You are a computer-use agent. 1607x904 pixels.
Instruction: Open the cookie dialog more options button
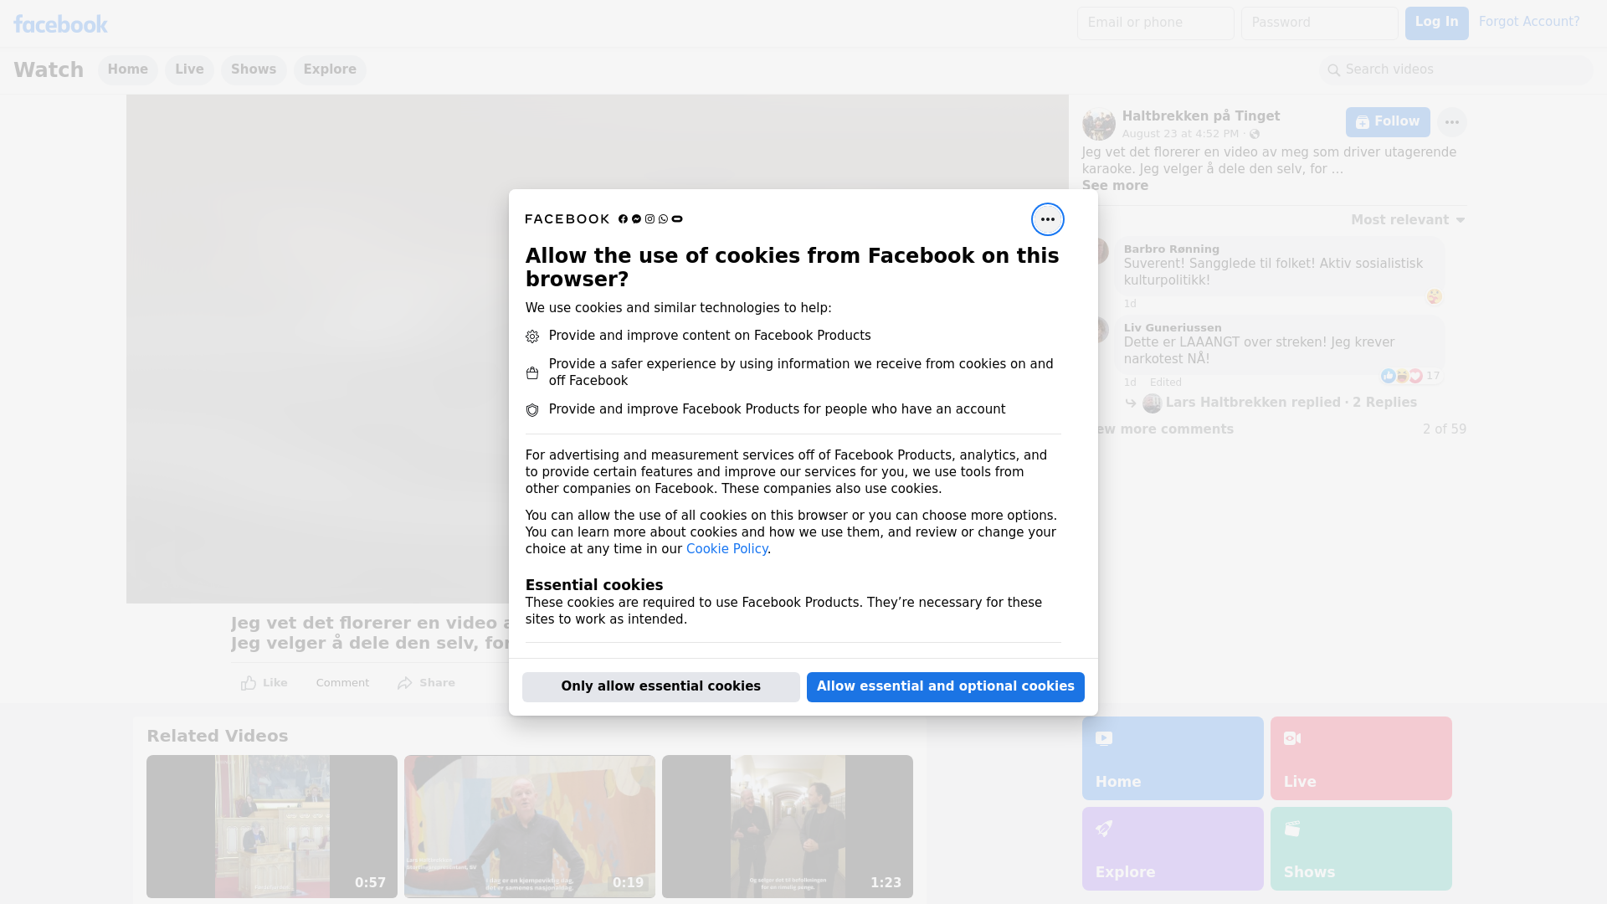coord(1047,219)
